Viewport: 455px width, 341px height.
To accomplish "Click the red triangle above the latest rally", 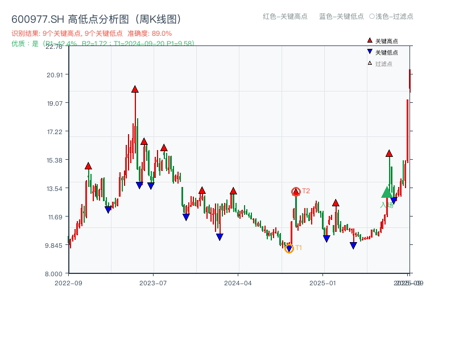I will [x=390, y=153].
